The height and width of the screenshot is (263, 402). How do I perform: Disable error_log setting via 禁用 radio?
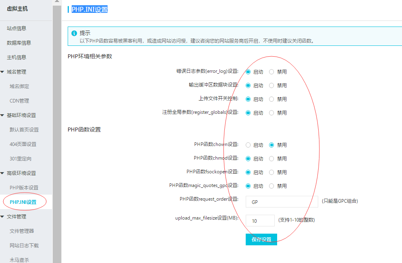(x=271, y=72)
